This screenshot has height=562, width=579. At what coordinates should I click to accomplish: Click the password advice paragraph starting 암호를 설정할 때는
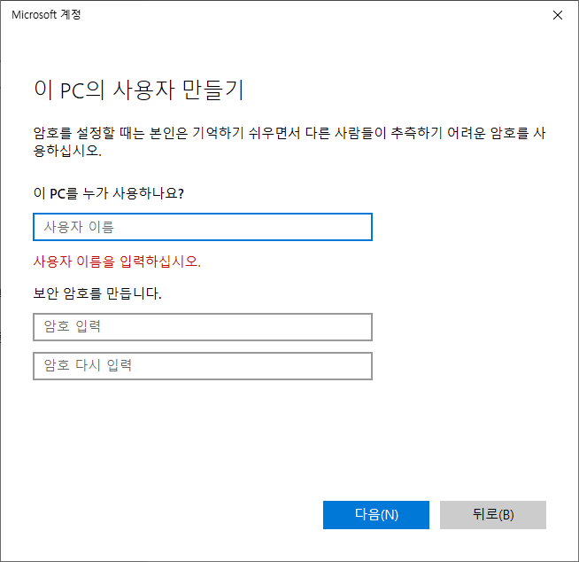pyautogui.click(x=289, y=141)
